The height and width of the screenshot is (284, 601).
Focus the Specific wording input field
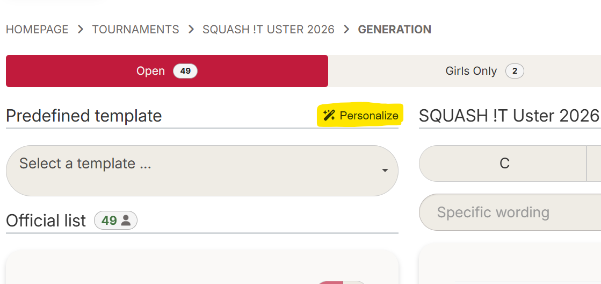pyautogui.click(x=510, y=212)
